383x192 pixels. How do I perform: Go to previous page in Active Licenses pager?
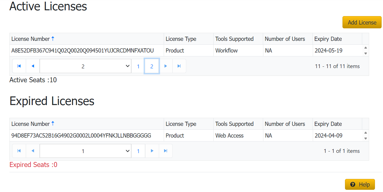tap(32, 66)
